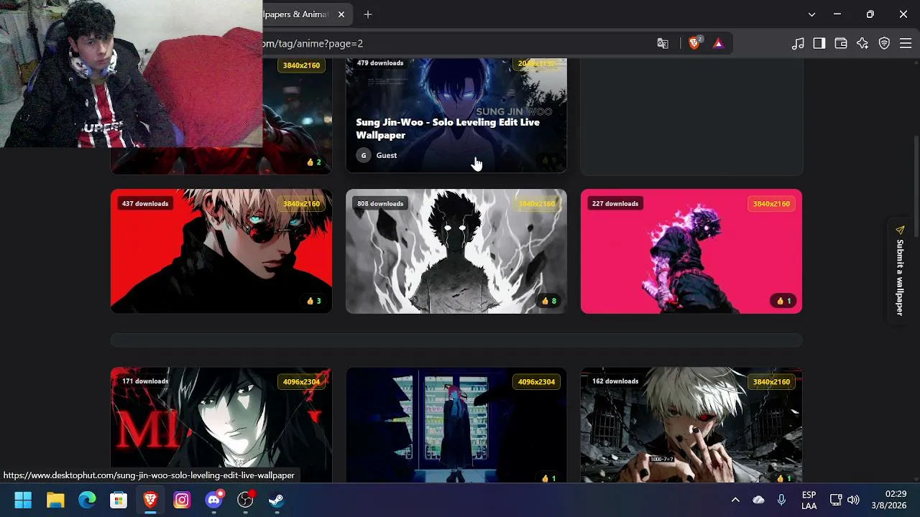The image size is (920, 517).
Task: Open the blond sunglasses wallpaper on red background
Action: click(x=221, y=251)
